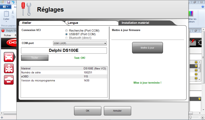The width and height of the screenshot is (205, 120).
Task: Click the list scrollbar up arrow beside stars
Action: point(199,62)
